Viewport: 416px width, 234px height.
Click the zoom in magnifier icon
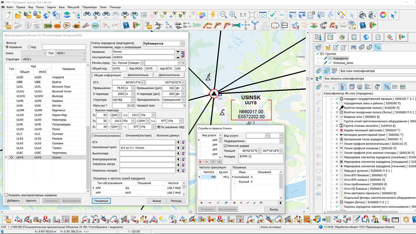pos(233,15)
